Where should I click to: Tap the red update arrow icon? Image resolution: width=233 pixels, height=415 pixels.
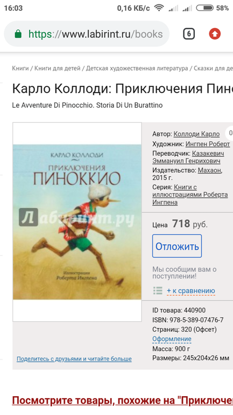[x=215, y=34]
